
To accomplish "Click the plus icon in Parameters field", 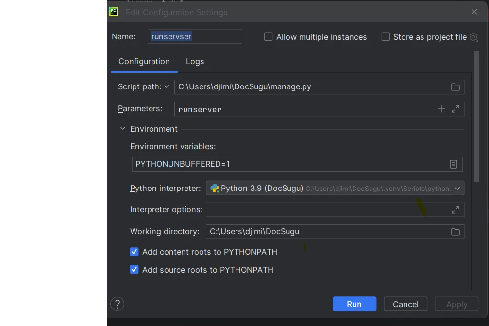I will point(441,109).
